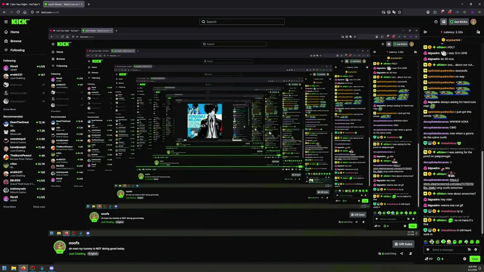Open the tracking protection shield in the outer address bar
This screenshot has height=272, width=484.
pos(32,12)
